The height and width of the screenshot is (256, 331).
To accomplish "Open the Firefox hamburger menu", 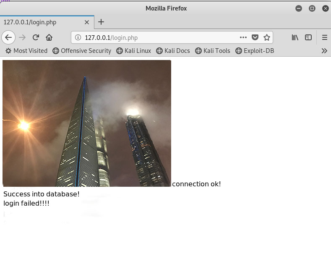I will (324, 37).
